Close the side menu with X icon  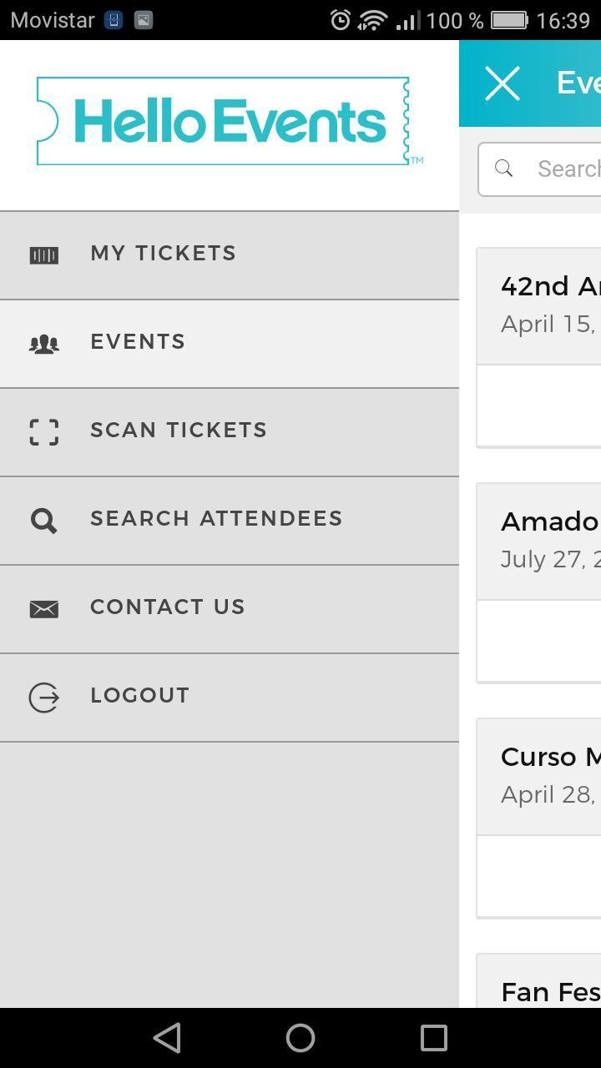tap(503, 83)
